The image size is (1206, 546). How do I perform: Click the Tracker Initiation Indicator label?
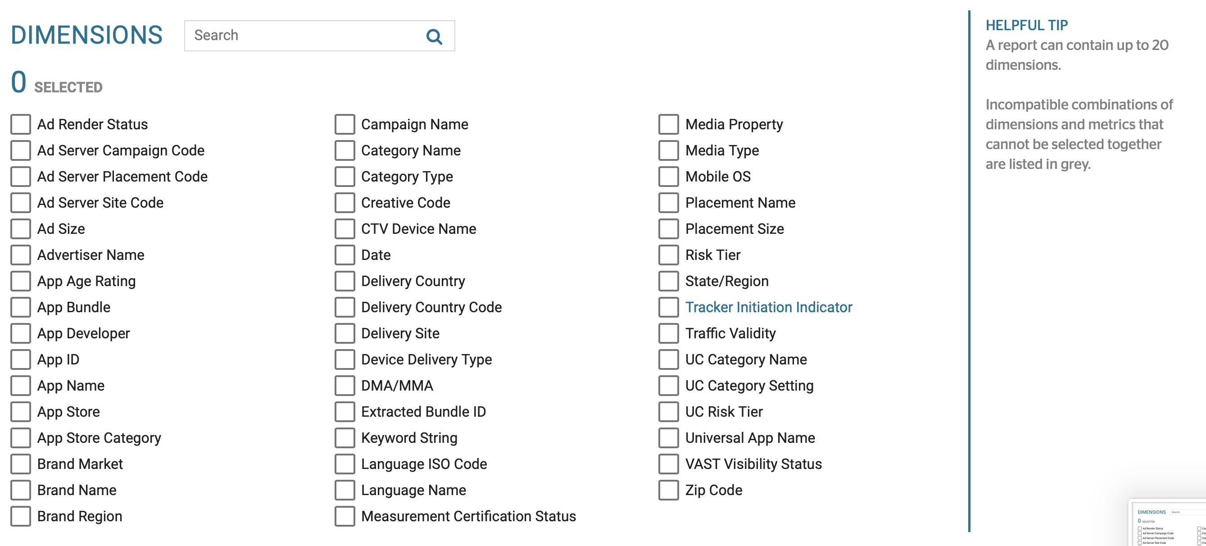[768, 307]
